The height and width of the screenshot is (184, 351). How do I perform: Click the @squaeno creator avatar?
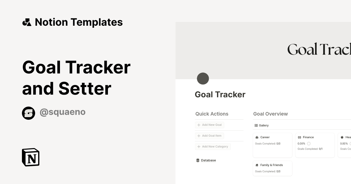(29, 113)
